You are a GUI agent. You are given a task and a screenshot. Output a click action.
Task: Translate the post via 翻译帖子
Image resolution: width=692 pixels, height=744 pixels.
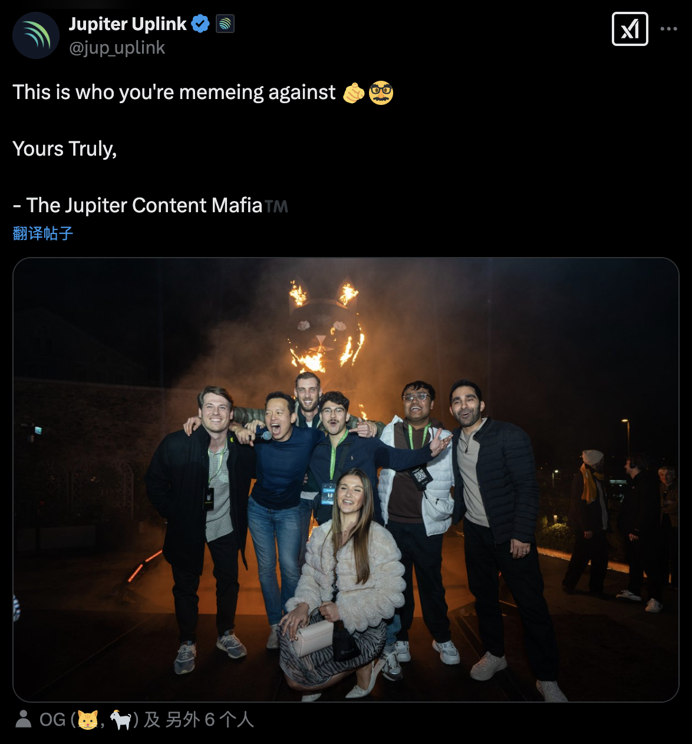pos(43,233)
